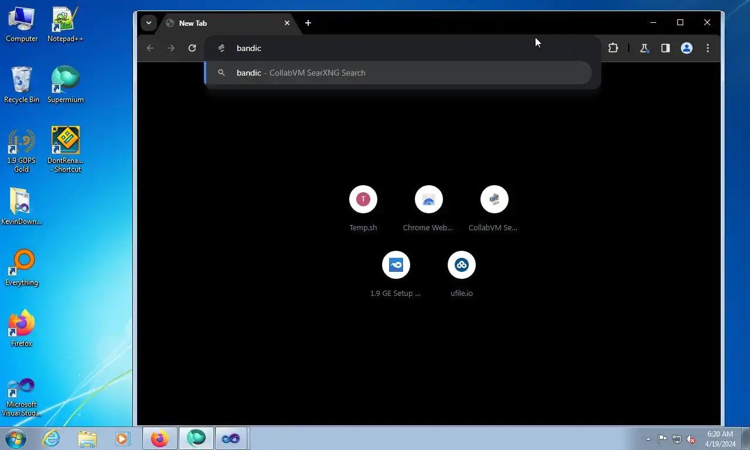Open the Chrome Web Store shortcut
This screenshot has width=750, height=450.
click(428, 209)
